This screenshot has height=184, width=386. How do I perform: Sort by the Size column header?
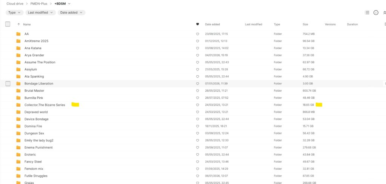pyautogui.click(x=305, y=24)
